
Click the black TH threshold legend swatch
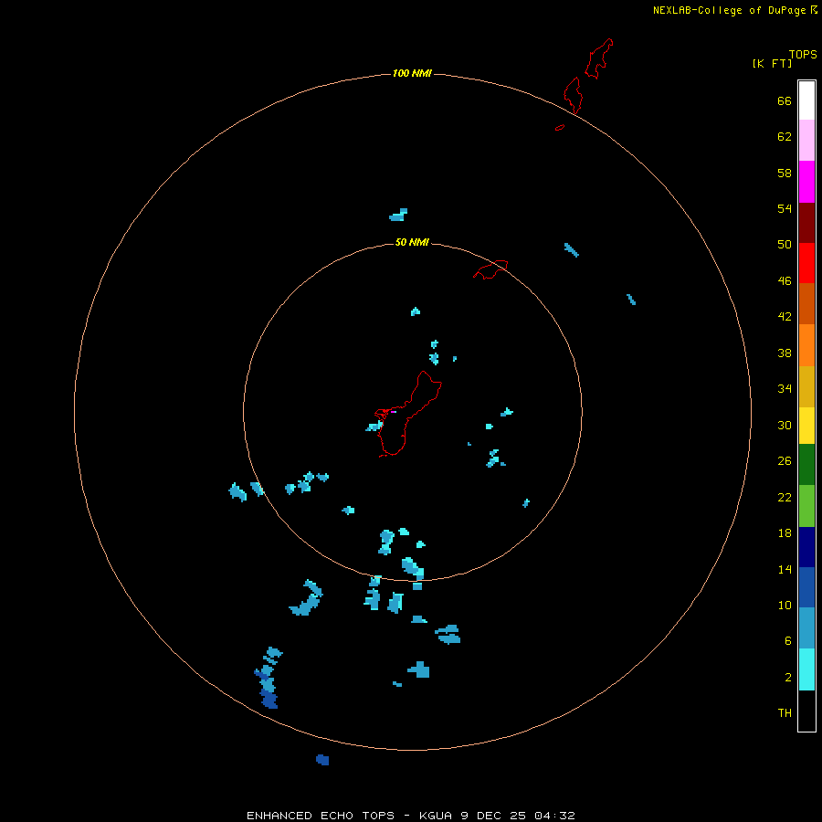[806, 711]
